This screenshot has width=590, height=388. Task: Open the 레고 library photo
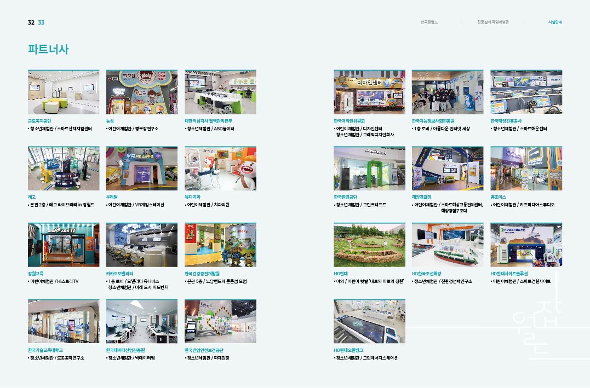[64, 169]
